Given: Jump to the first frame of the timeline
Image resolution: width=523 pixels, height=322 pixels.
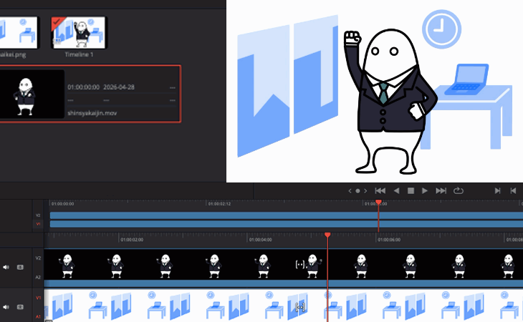Looking at the screenshot, I should 380,191.
